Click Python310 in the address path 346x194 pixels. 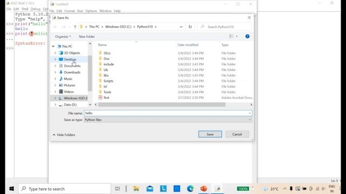[145, 26]
